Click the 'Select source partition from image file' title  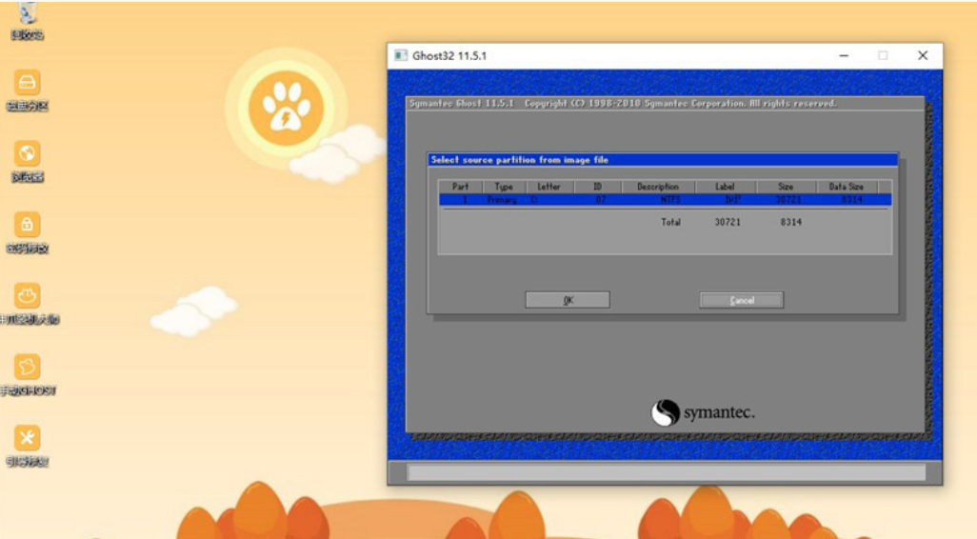(x=520, y=160)
